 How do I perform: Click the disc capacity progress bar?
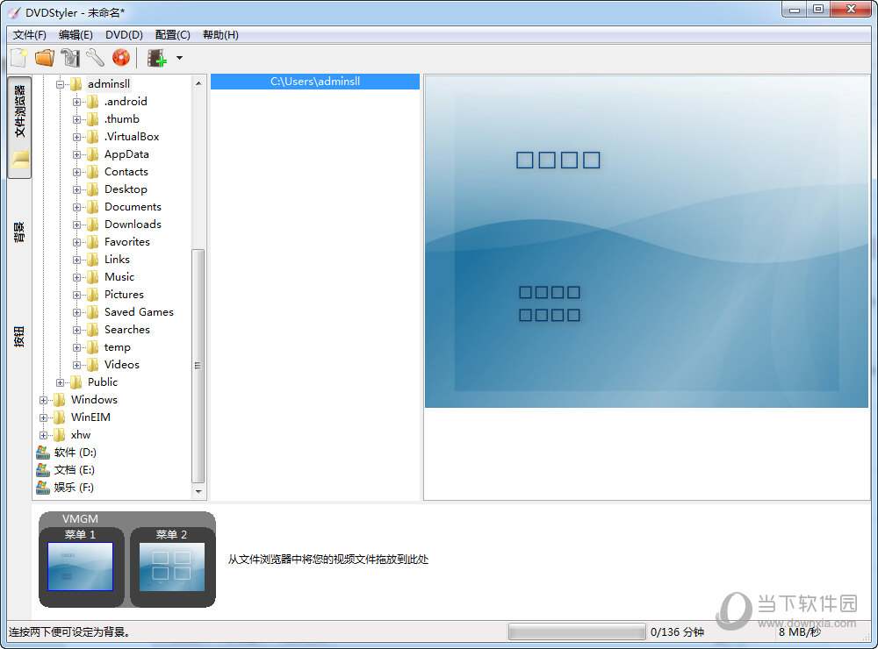click(577, 632)
